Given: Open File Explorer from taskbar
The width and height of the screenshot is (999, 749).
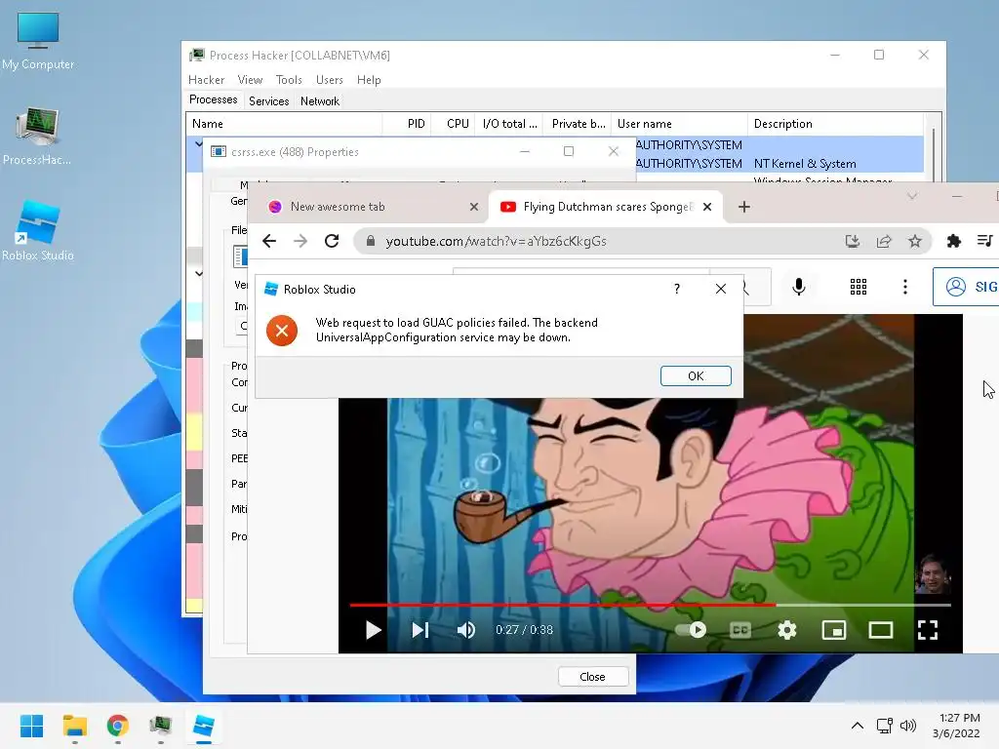Looking at the screenshot, I should 74,726.
